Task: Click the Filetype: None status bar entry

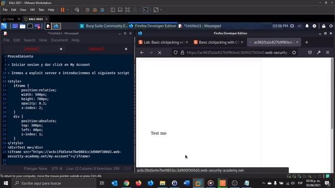Action: tap(36, 169)
